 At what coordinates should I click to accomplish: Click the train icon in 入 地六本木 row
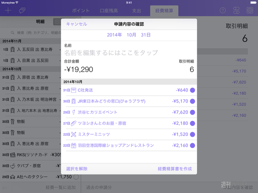tap(12, 111)
